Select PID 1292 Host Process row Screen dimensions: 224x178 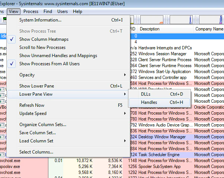click(112, 172)
